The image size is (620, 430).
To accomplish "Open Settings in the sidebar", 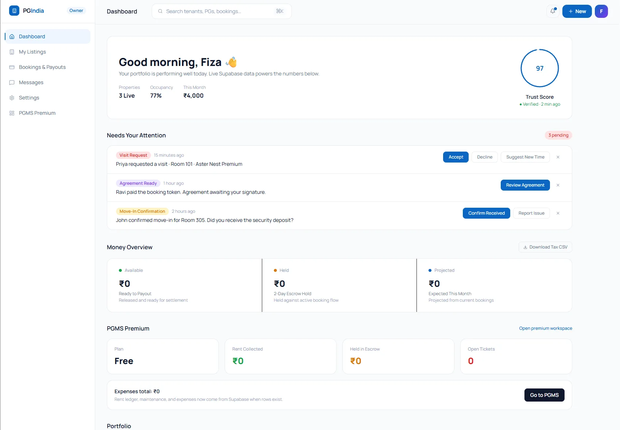I will (x=47, y=98).
